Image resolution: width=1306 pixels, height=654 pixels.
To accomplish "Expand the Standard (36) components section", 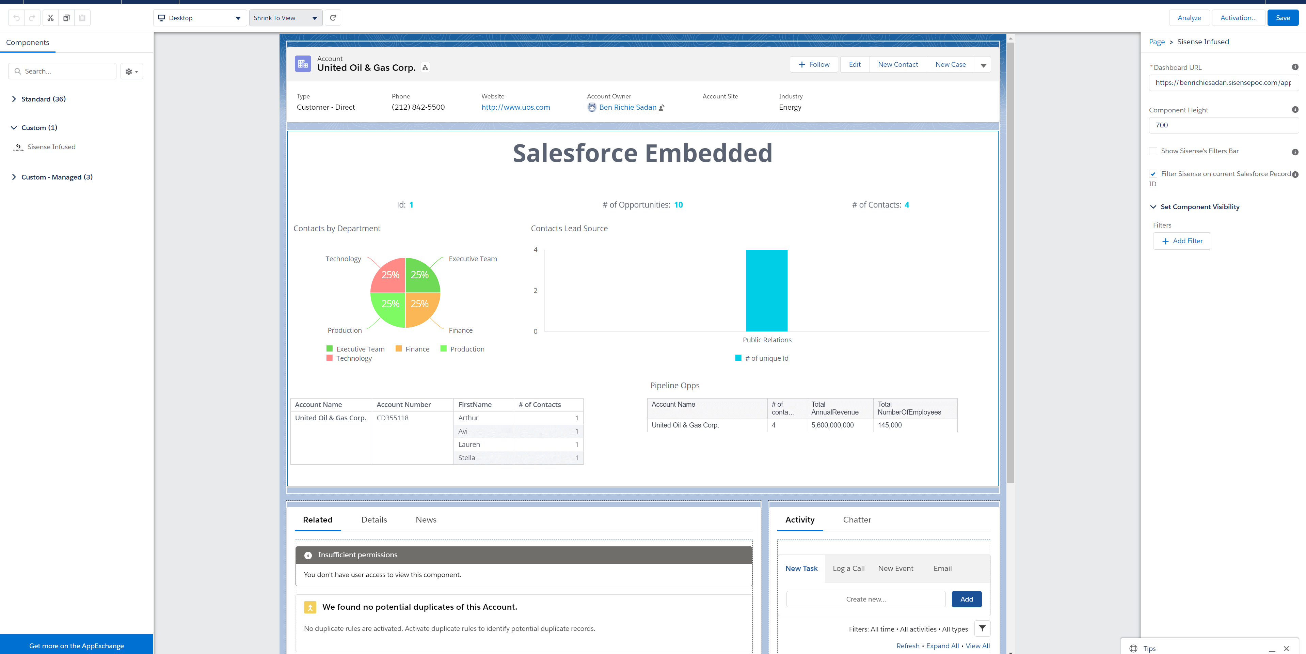I will pos(39,99).
